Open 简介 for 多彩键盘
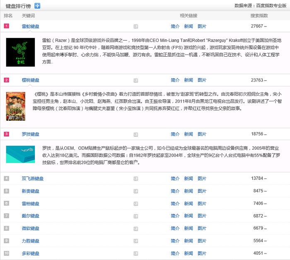Viewport: 290px width, 260px height. click(x=175, y=253)
